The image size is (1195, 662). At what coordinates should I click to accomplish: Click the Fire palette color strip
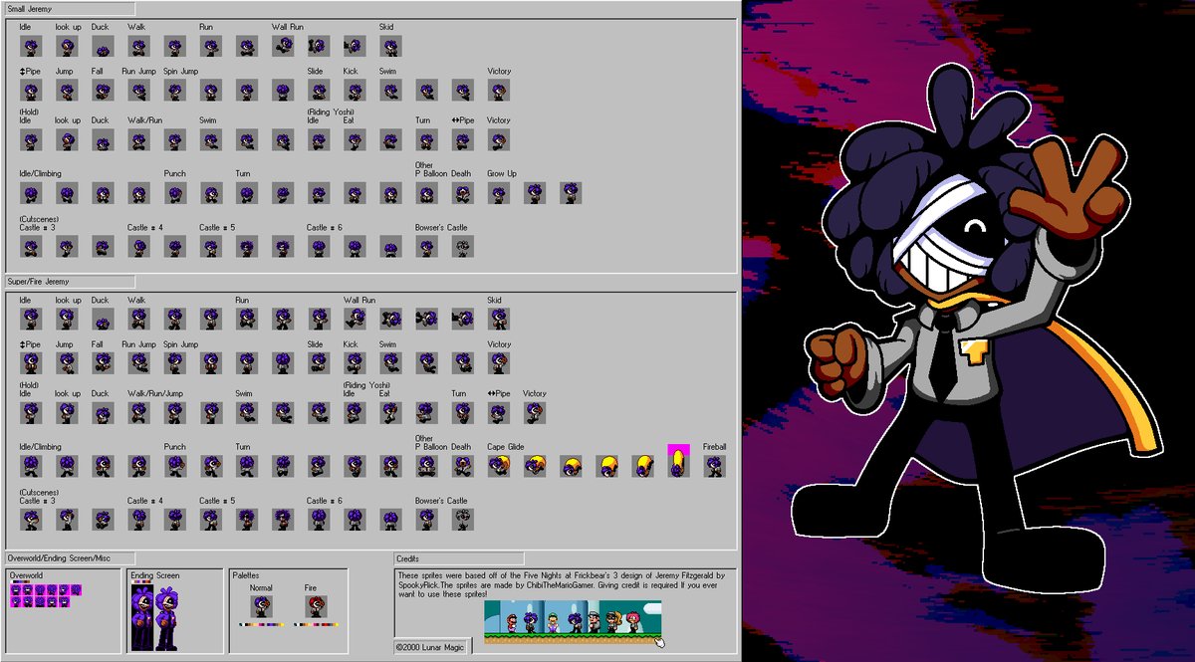click(x=316, y=625)
